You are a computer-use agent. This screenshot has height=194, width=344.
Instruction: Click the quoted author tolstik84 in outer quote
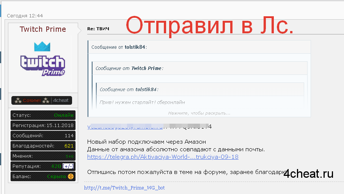[135, 47]
